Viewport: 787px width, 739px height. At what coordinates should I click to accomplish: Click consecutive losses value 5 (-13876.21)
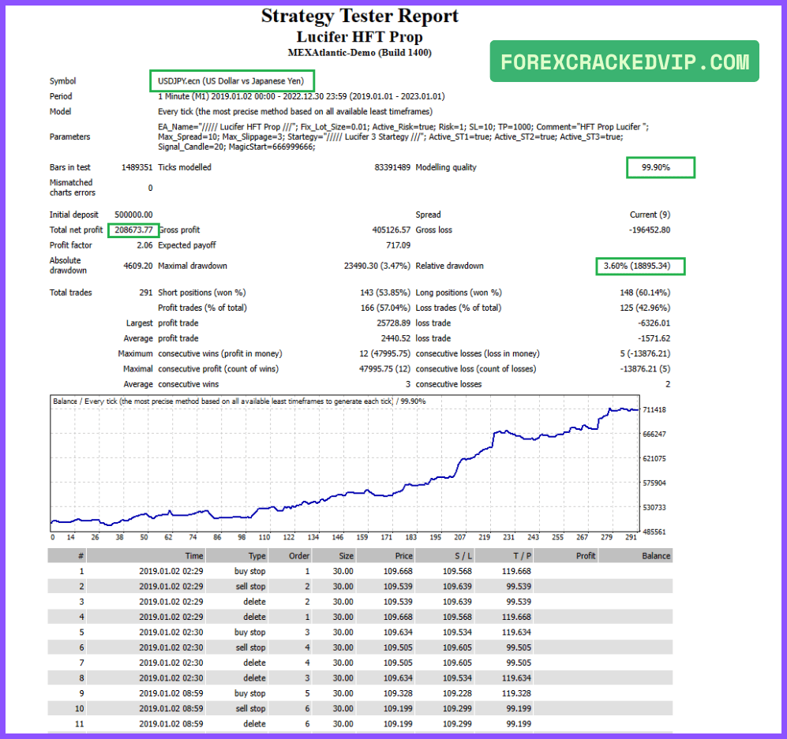tap(645, 354)
